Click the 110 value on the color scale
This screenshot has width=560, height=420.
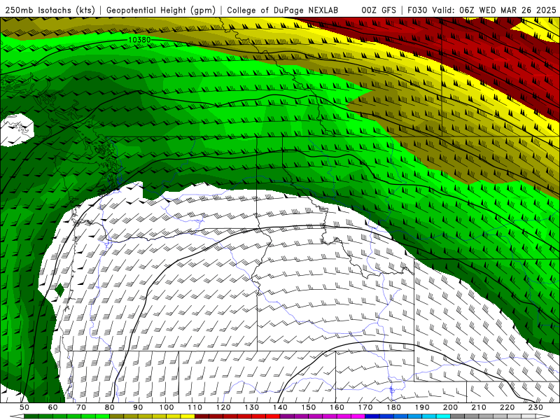tap(195, 407)
